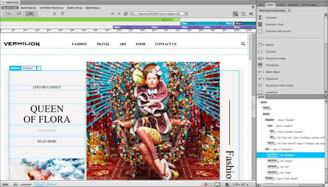Click the Inspect mode crosshair icon

click(x=55, y=14)
